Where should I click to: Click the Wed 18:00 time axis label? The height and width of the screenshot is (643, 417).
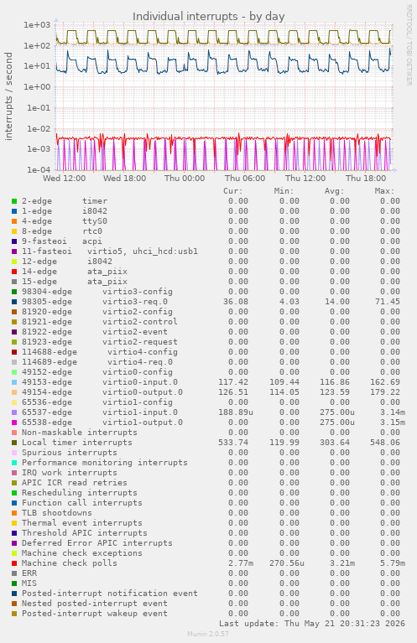pyautogui.click(x=124, y=178)
